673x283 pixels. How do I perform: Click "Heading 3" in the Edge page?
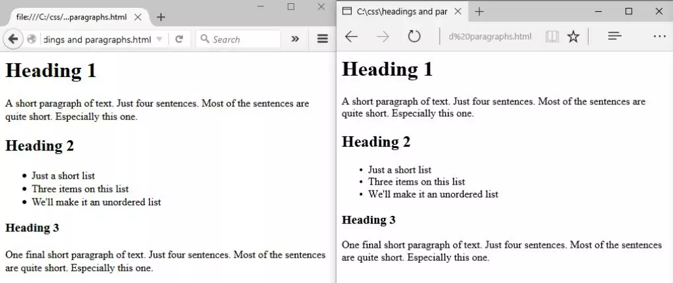[x=368, y=220]
